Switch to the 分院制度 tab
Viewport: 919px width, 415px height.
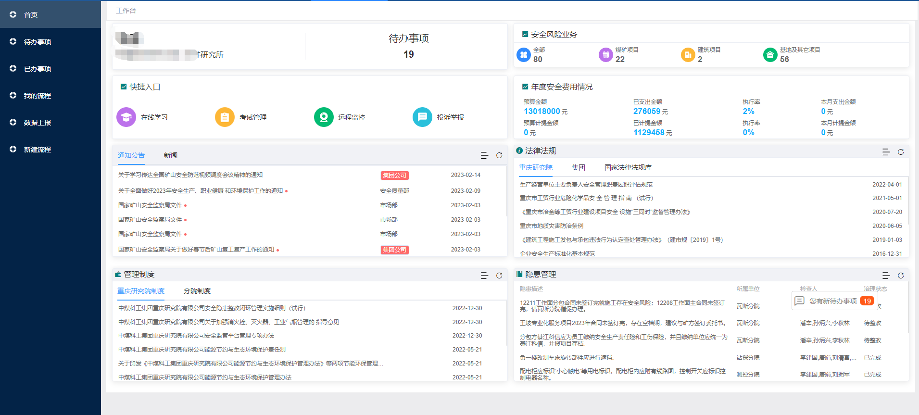[x=197, y=291]
